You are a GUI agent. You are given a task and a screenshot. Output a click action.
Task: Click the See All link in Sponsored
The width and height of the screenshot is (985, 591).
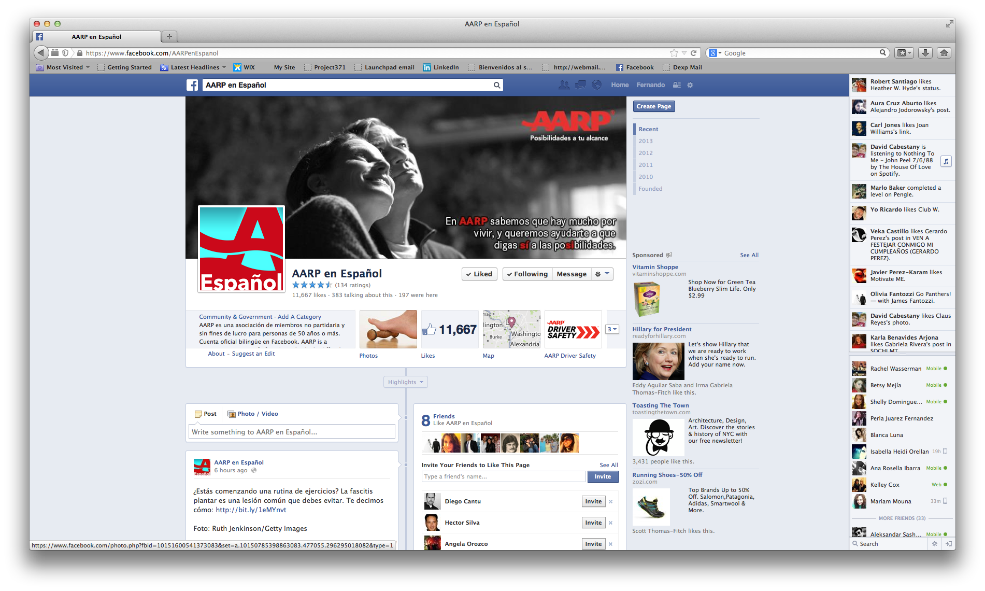(x=749, y=255)
